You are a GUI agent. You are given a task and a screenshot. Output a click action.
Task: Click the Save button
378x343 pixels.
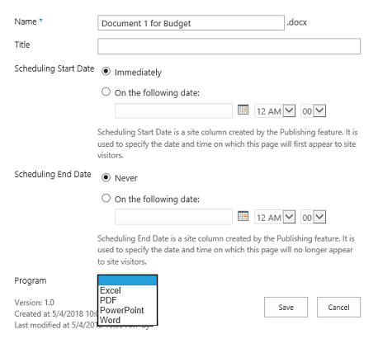pos(286,308)
